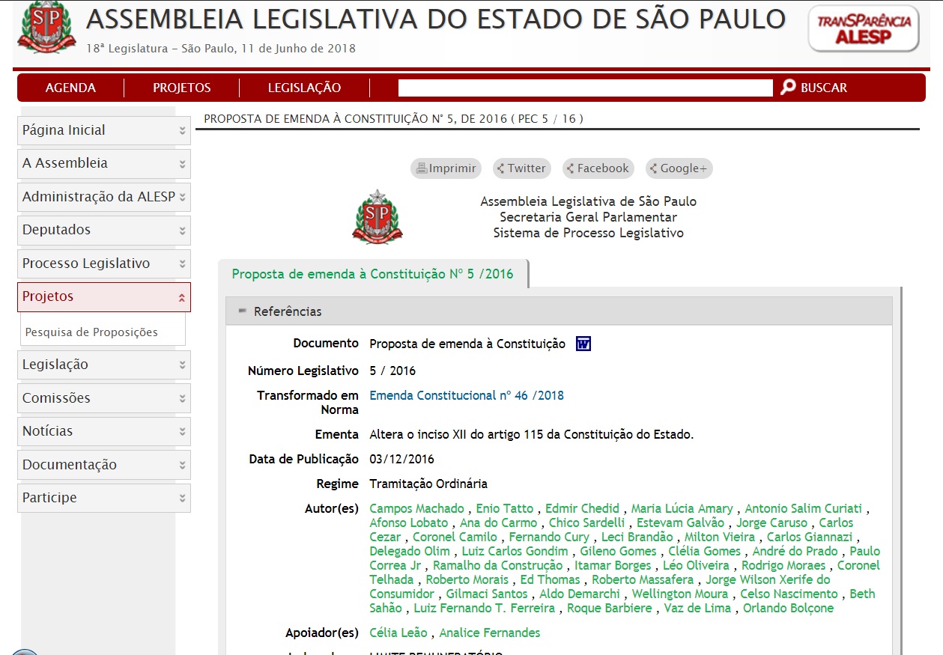This screenshot has width=943, height=655.
Task: Open author Campos Machado's link
Action: pos(416,508)
